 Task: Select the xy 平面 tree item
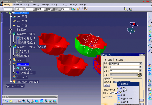coord(20,17)
